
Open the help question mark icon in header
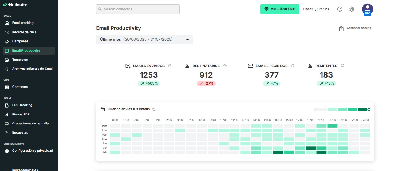click(x=340, y=9)
